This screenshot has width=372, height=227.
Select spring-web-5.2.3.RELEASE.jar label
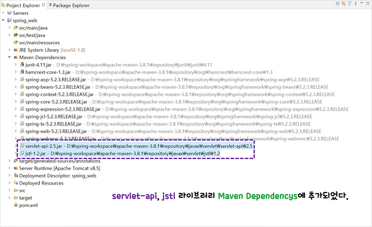(x=56, y=131)
